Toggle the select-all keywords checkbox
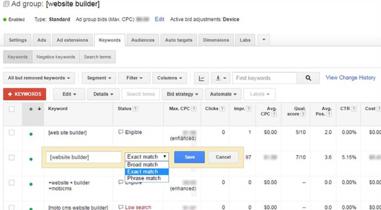The height and width of the screenshot is (210, 381). click(12, 109)
